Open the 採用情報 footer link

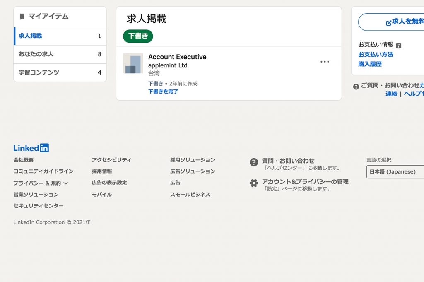point(102,171)
